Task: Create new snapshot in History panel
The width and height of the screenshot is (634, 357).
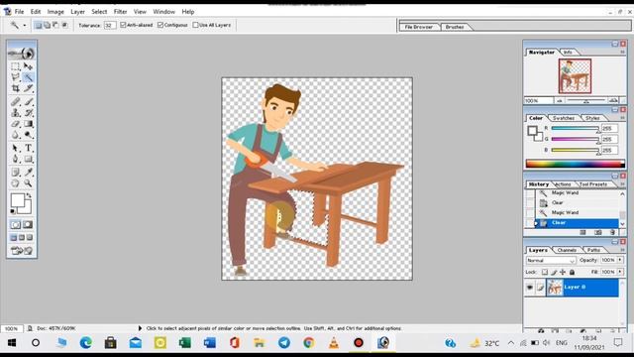Action: (597, 232)
